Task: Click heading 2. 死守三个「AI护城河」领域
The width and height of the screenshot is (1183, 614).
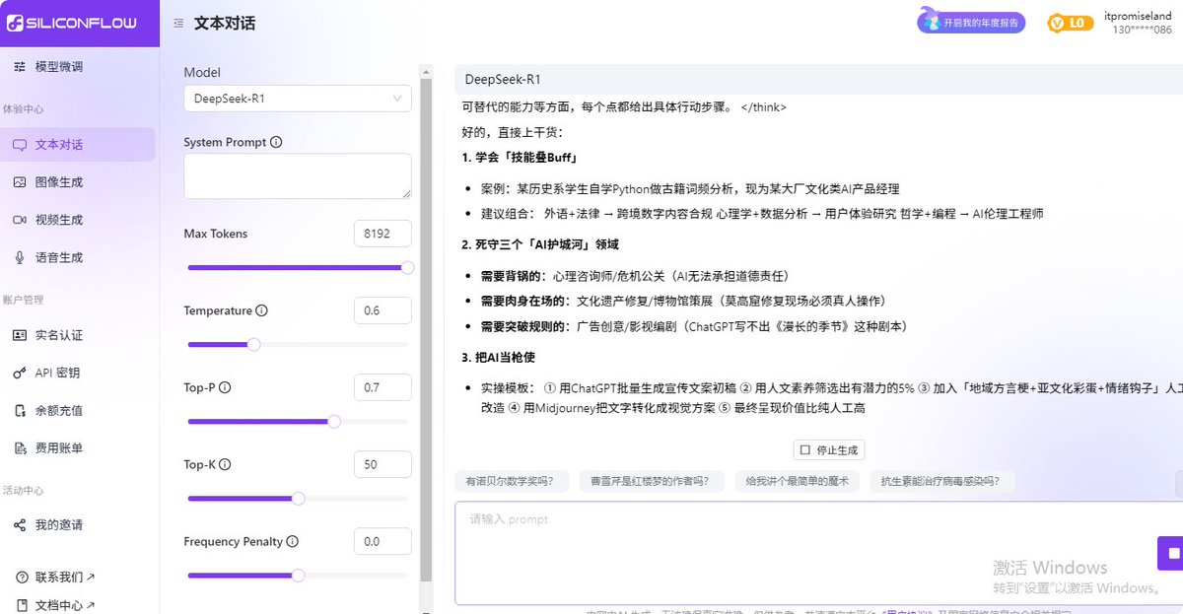Action: pyautogui.click(x=539, y=244)
